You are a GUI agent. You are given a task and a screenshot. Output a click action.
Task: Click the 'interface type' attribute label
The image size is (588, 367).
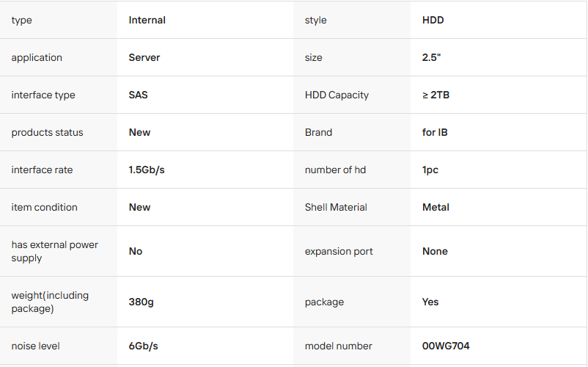pyautogui.click(x=43, y=95)
